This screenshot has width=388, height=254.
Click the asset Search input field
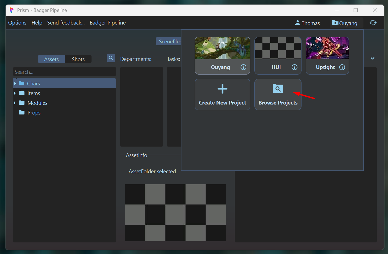pos(65,72)
